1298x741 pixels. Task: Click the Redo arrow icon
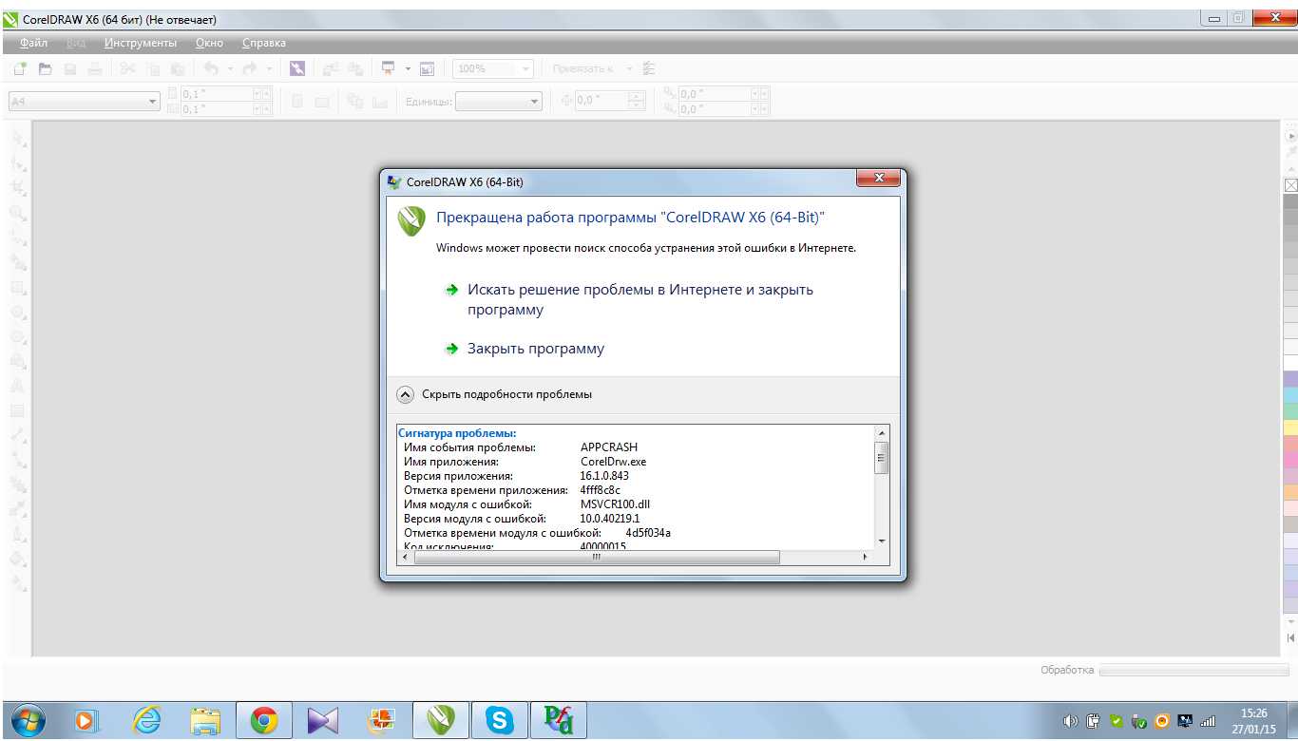[x=249, y=68]
